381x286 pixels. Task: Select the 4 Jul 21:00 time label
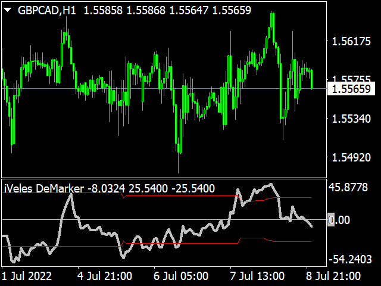point(105,276)
